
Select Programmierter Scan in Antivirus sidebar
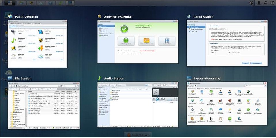tap(106, 34)
